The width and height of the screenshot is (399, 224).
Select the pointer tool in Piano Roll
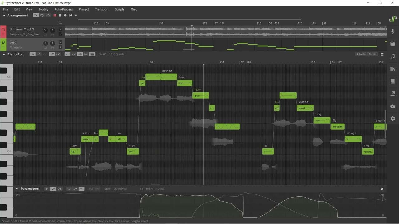32,54
